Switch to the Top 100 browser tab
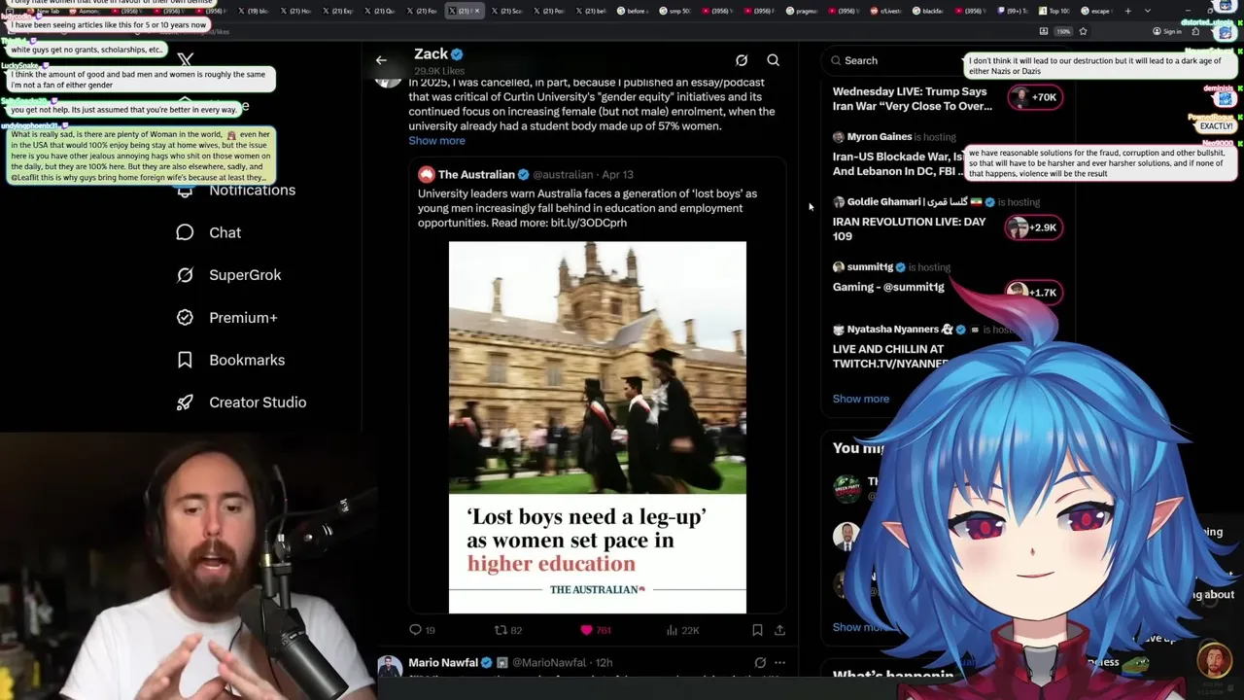This screenshot has width=1244, height=700. pos(1055,11)
